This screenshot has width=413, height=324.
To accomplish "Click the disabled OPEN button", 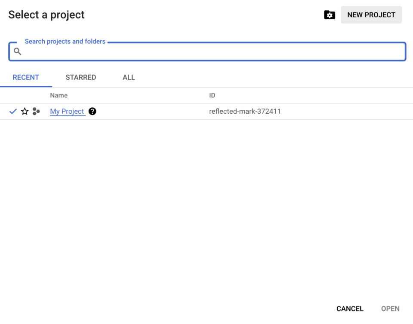I will click(390, 309).
